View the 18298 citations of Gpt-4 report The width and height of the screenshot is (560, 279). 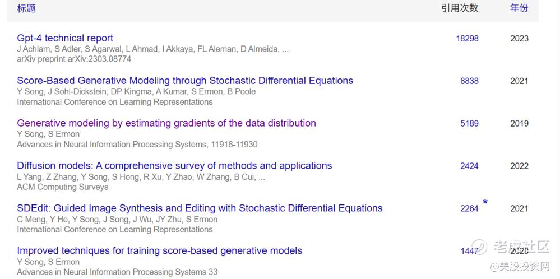(467, 39)
